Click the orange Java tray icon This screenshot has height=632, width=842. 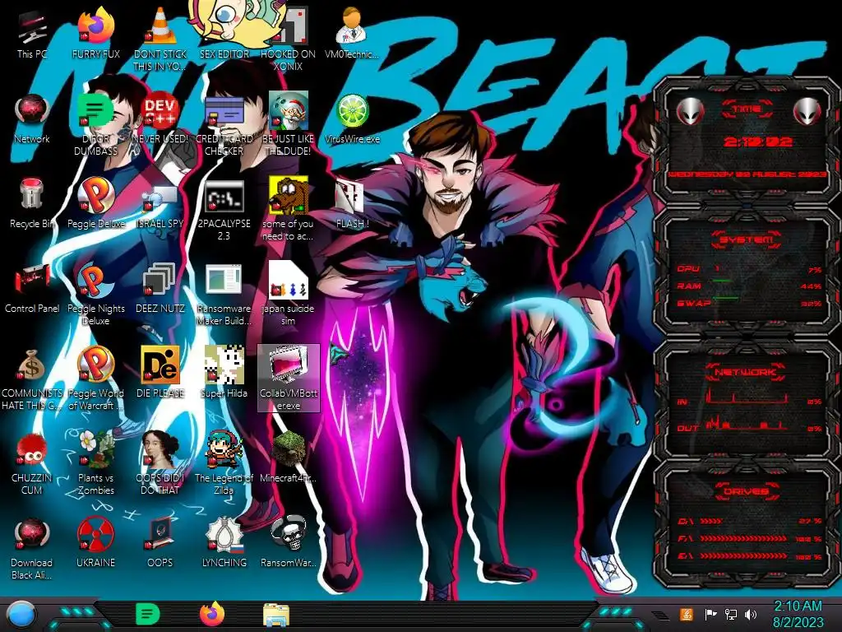tap(687, 614)
